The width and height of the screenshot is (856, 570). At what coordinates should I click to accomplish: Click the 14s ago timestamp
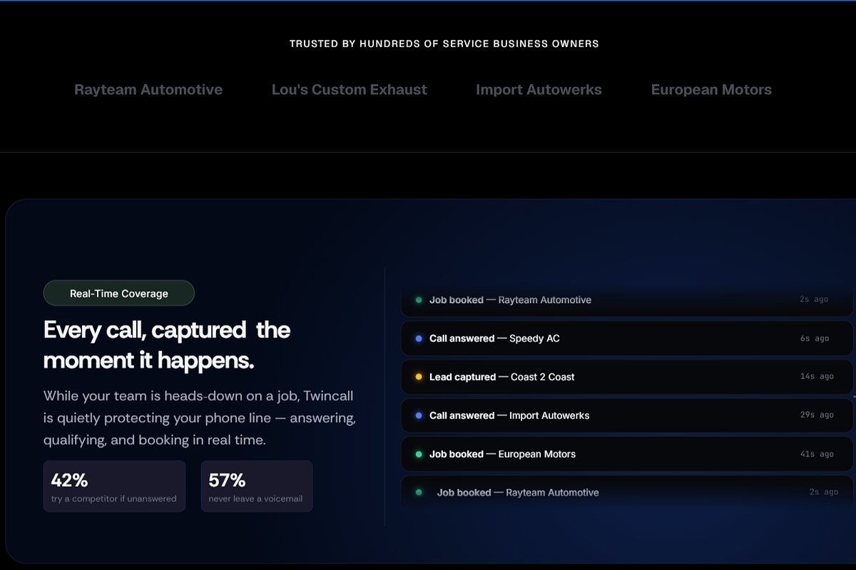(817, 377)
